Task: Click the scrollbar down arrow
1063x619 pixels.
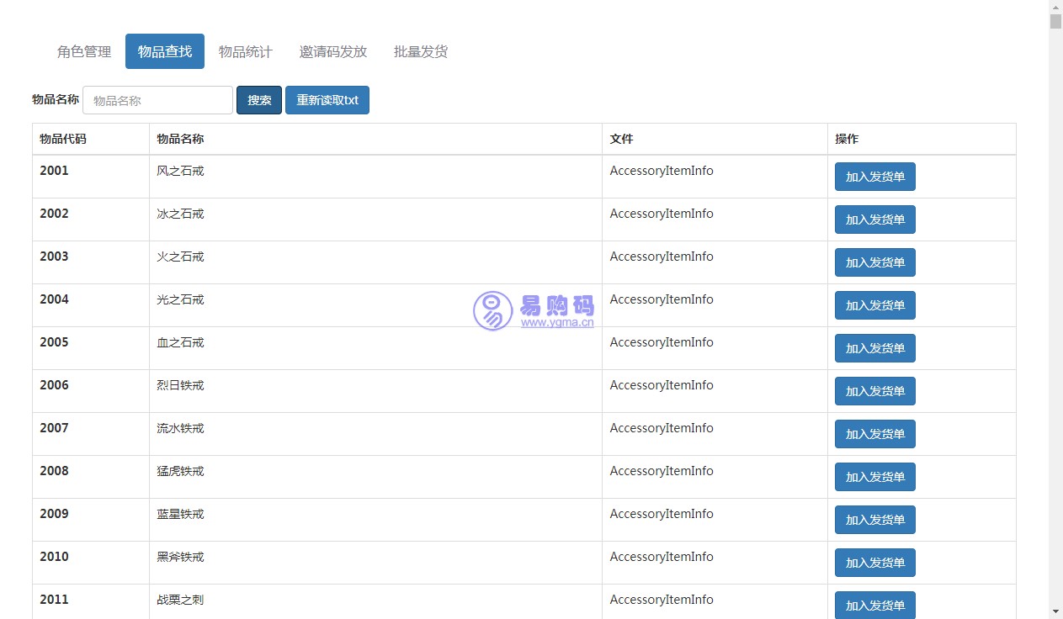Action: pyautogui.click(x=1055, y=611)
